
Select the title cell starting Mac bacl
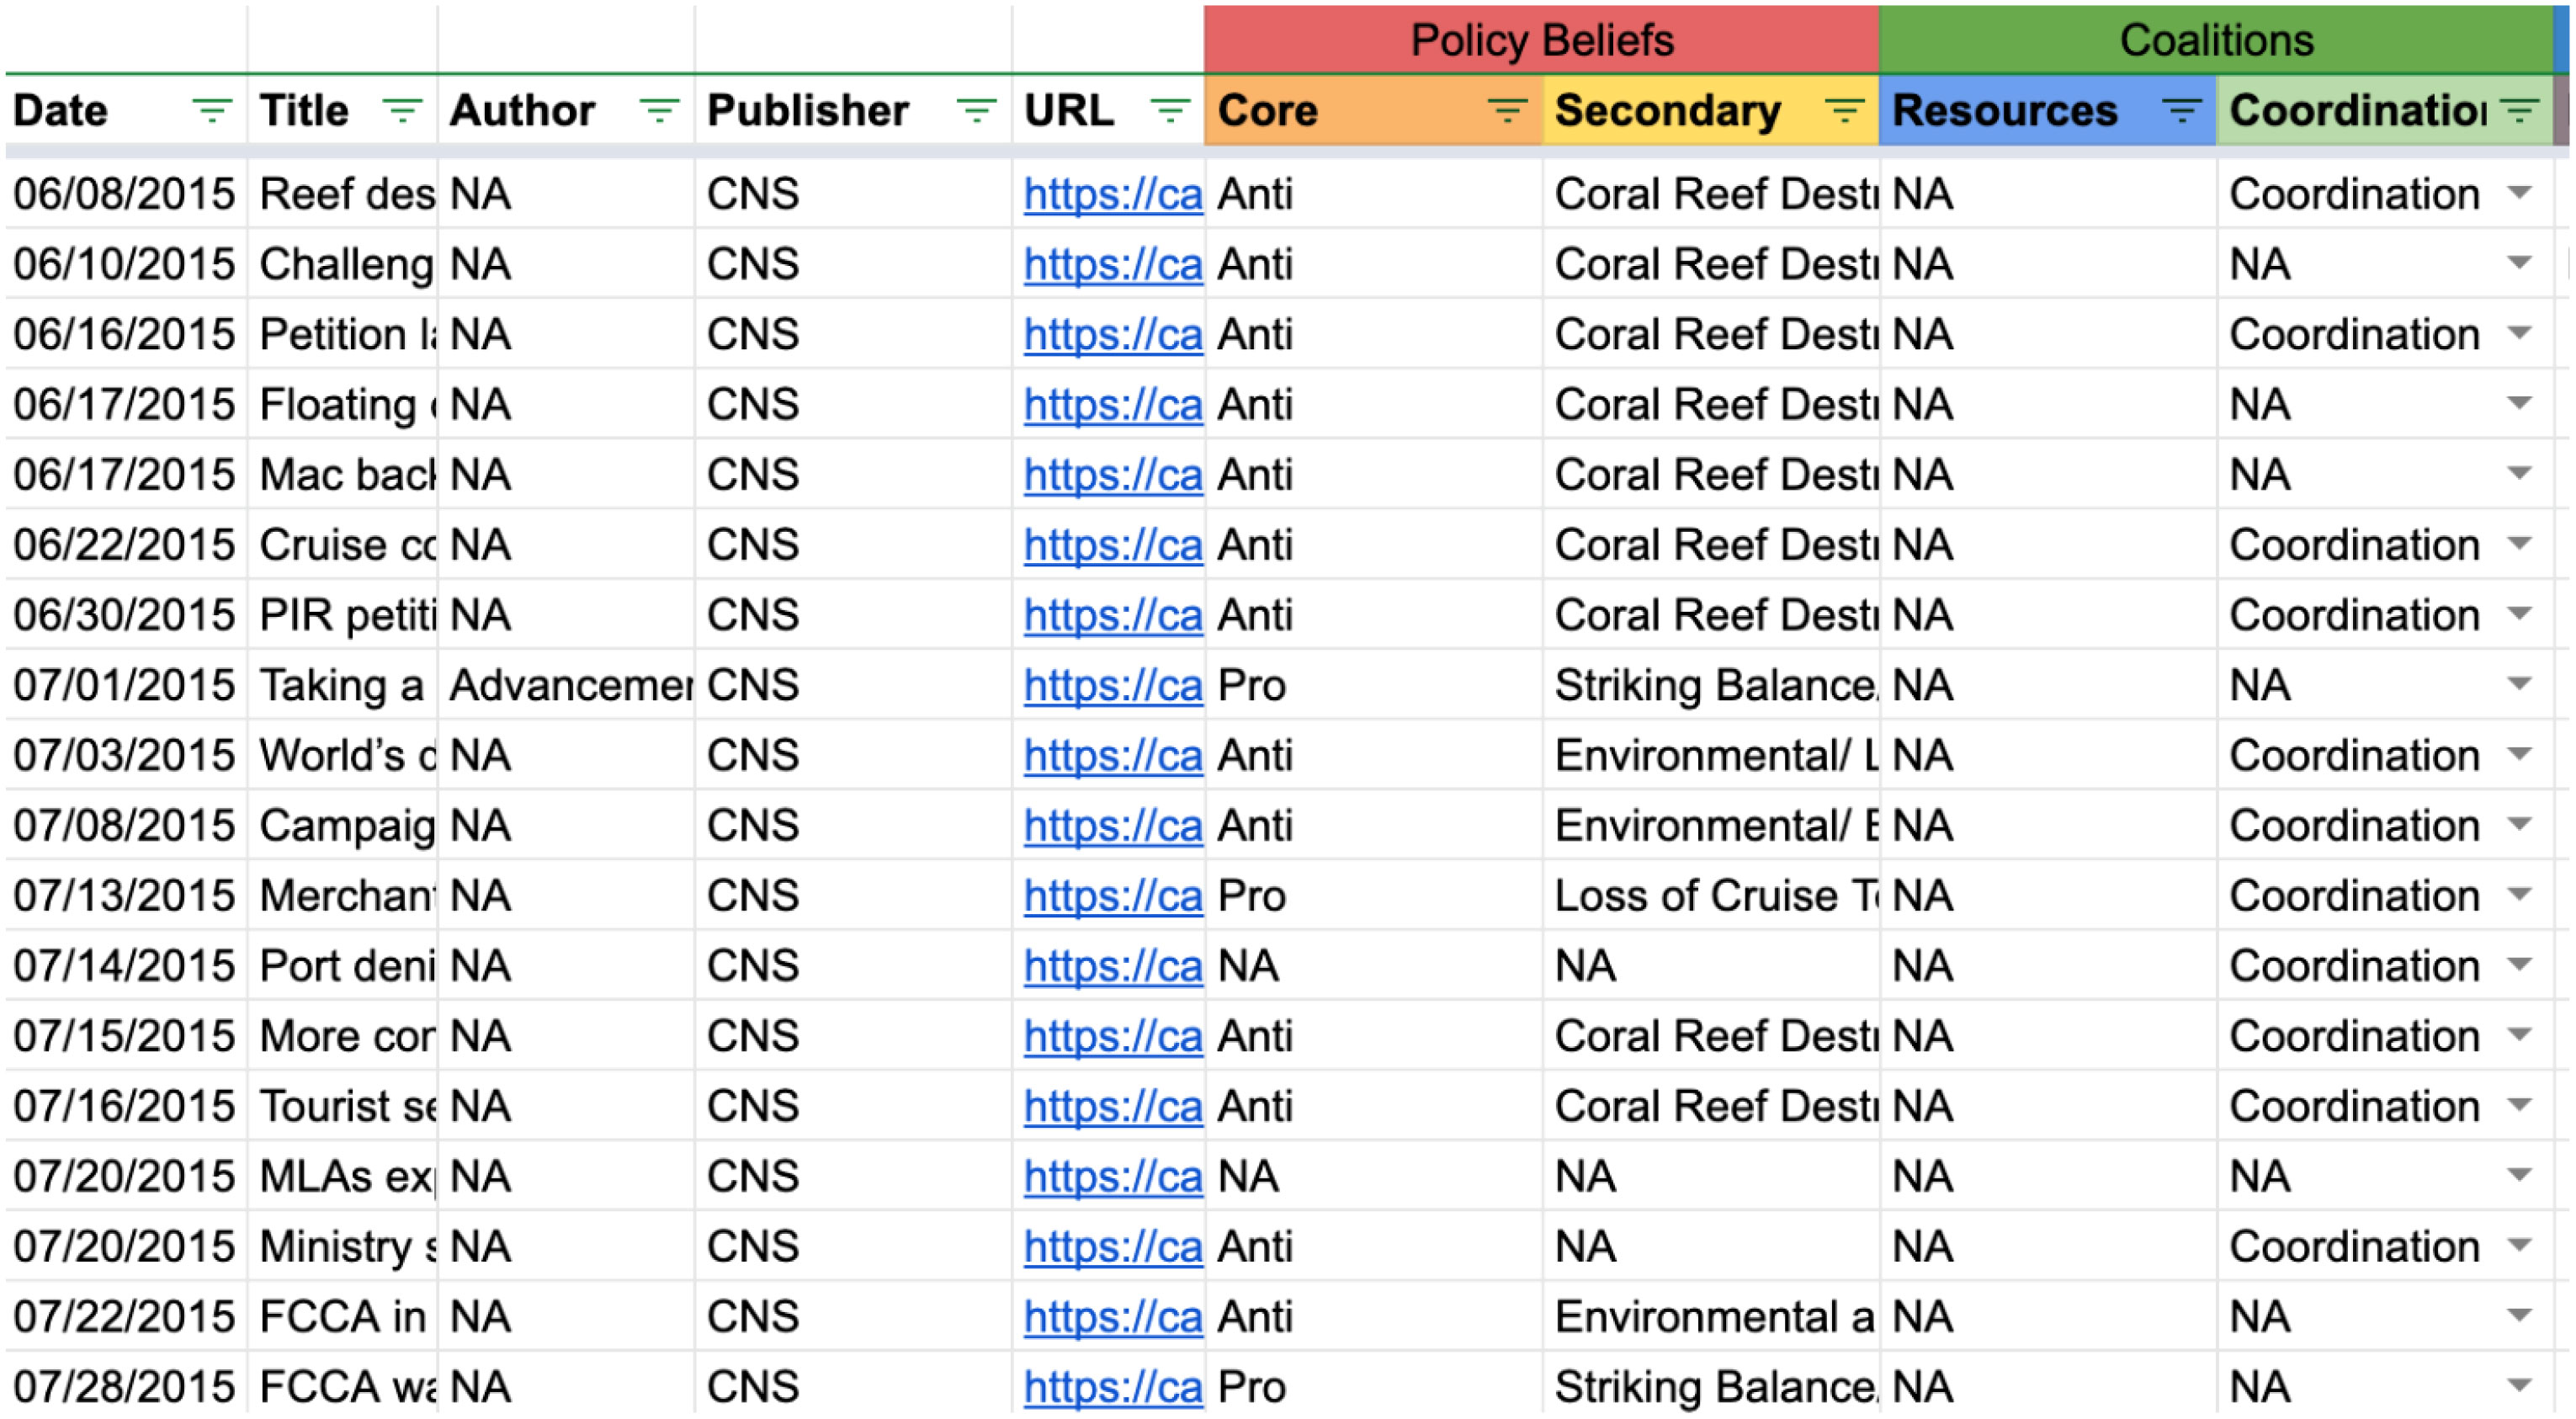coord(342,474)
